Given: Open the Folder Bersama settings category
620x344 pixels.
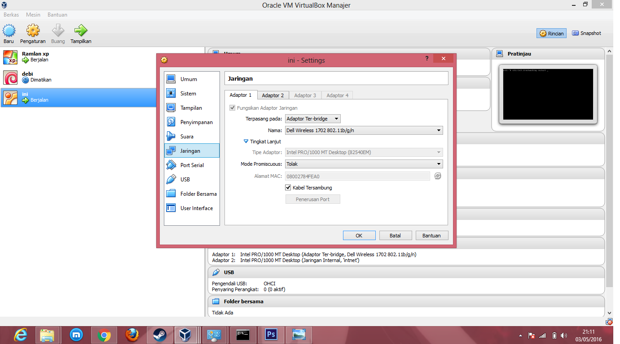Looking at the screenshot, I should (192, 193).
